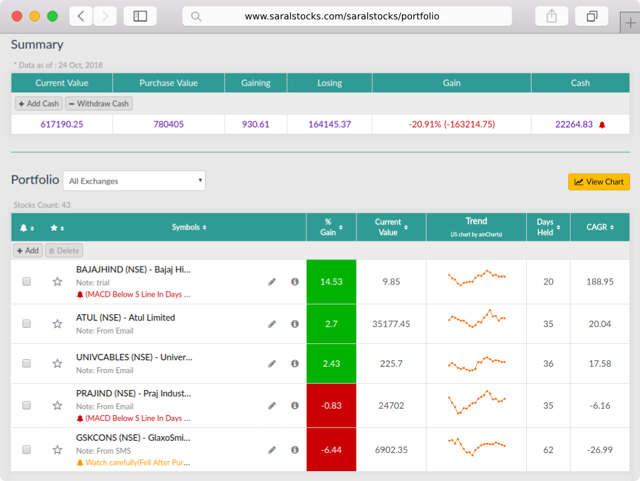Open the ATUL trend sparkline chart

point(477,319)
